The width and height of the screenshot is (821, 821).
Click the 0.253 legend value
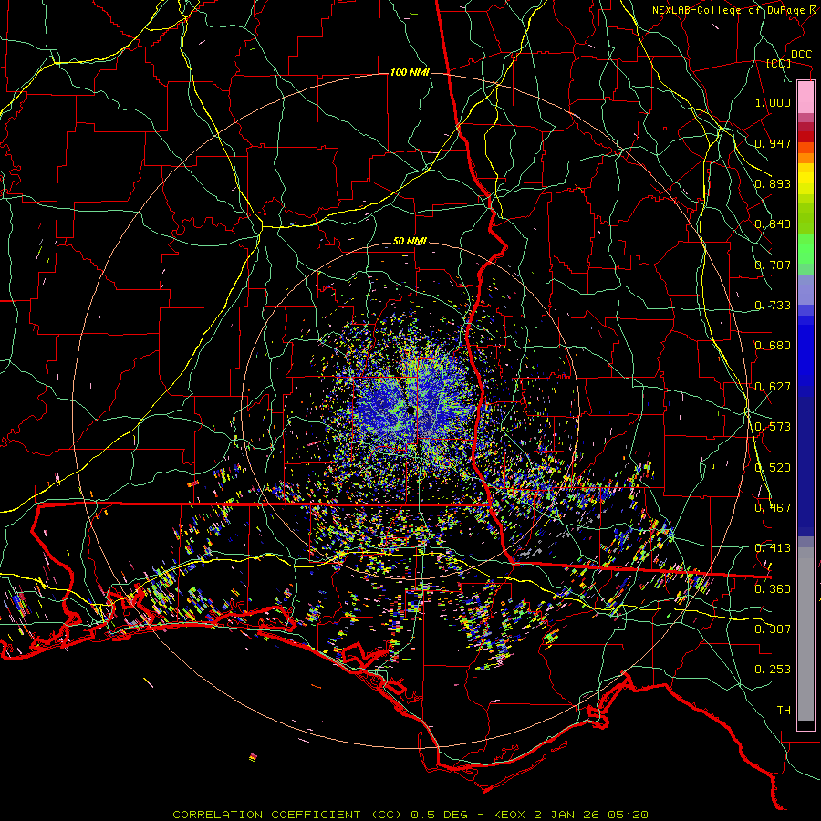[x=773, y=670]
